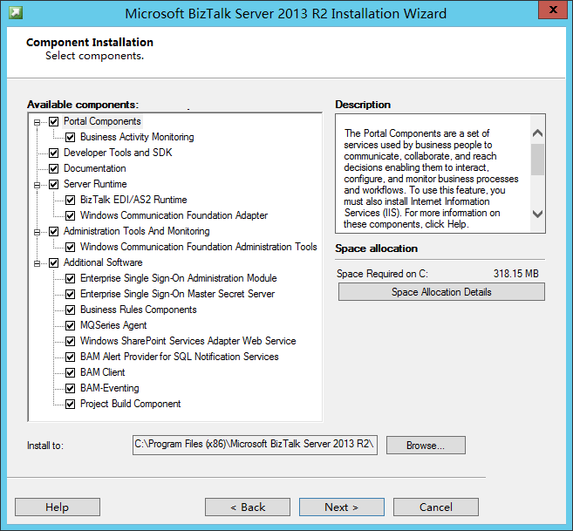Collapse the Portal Components tree node

tap(37, 122)
